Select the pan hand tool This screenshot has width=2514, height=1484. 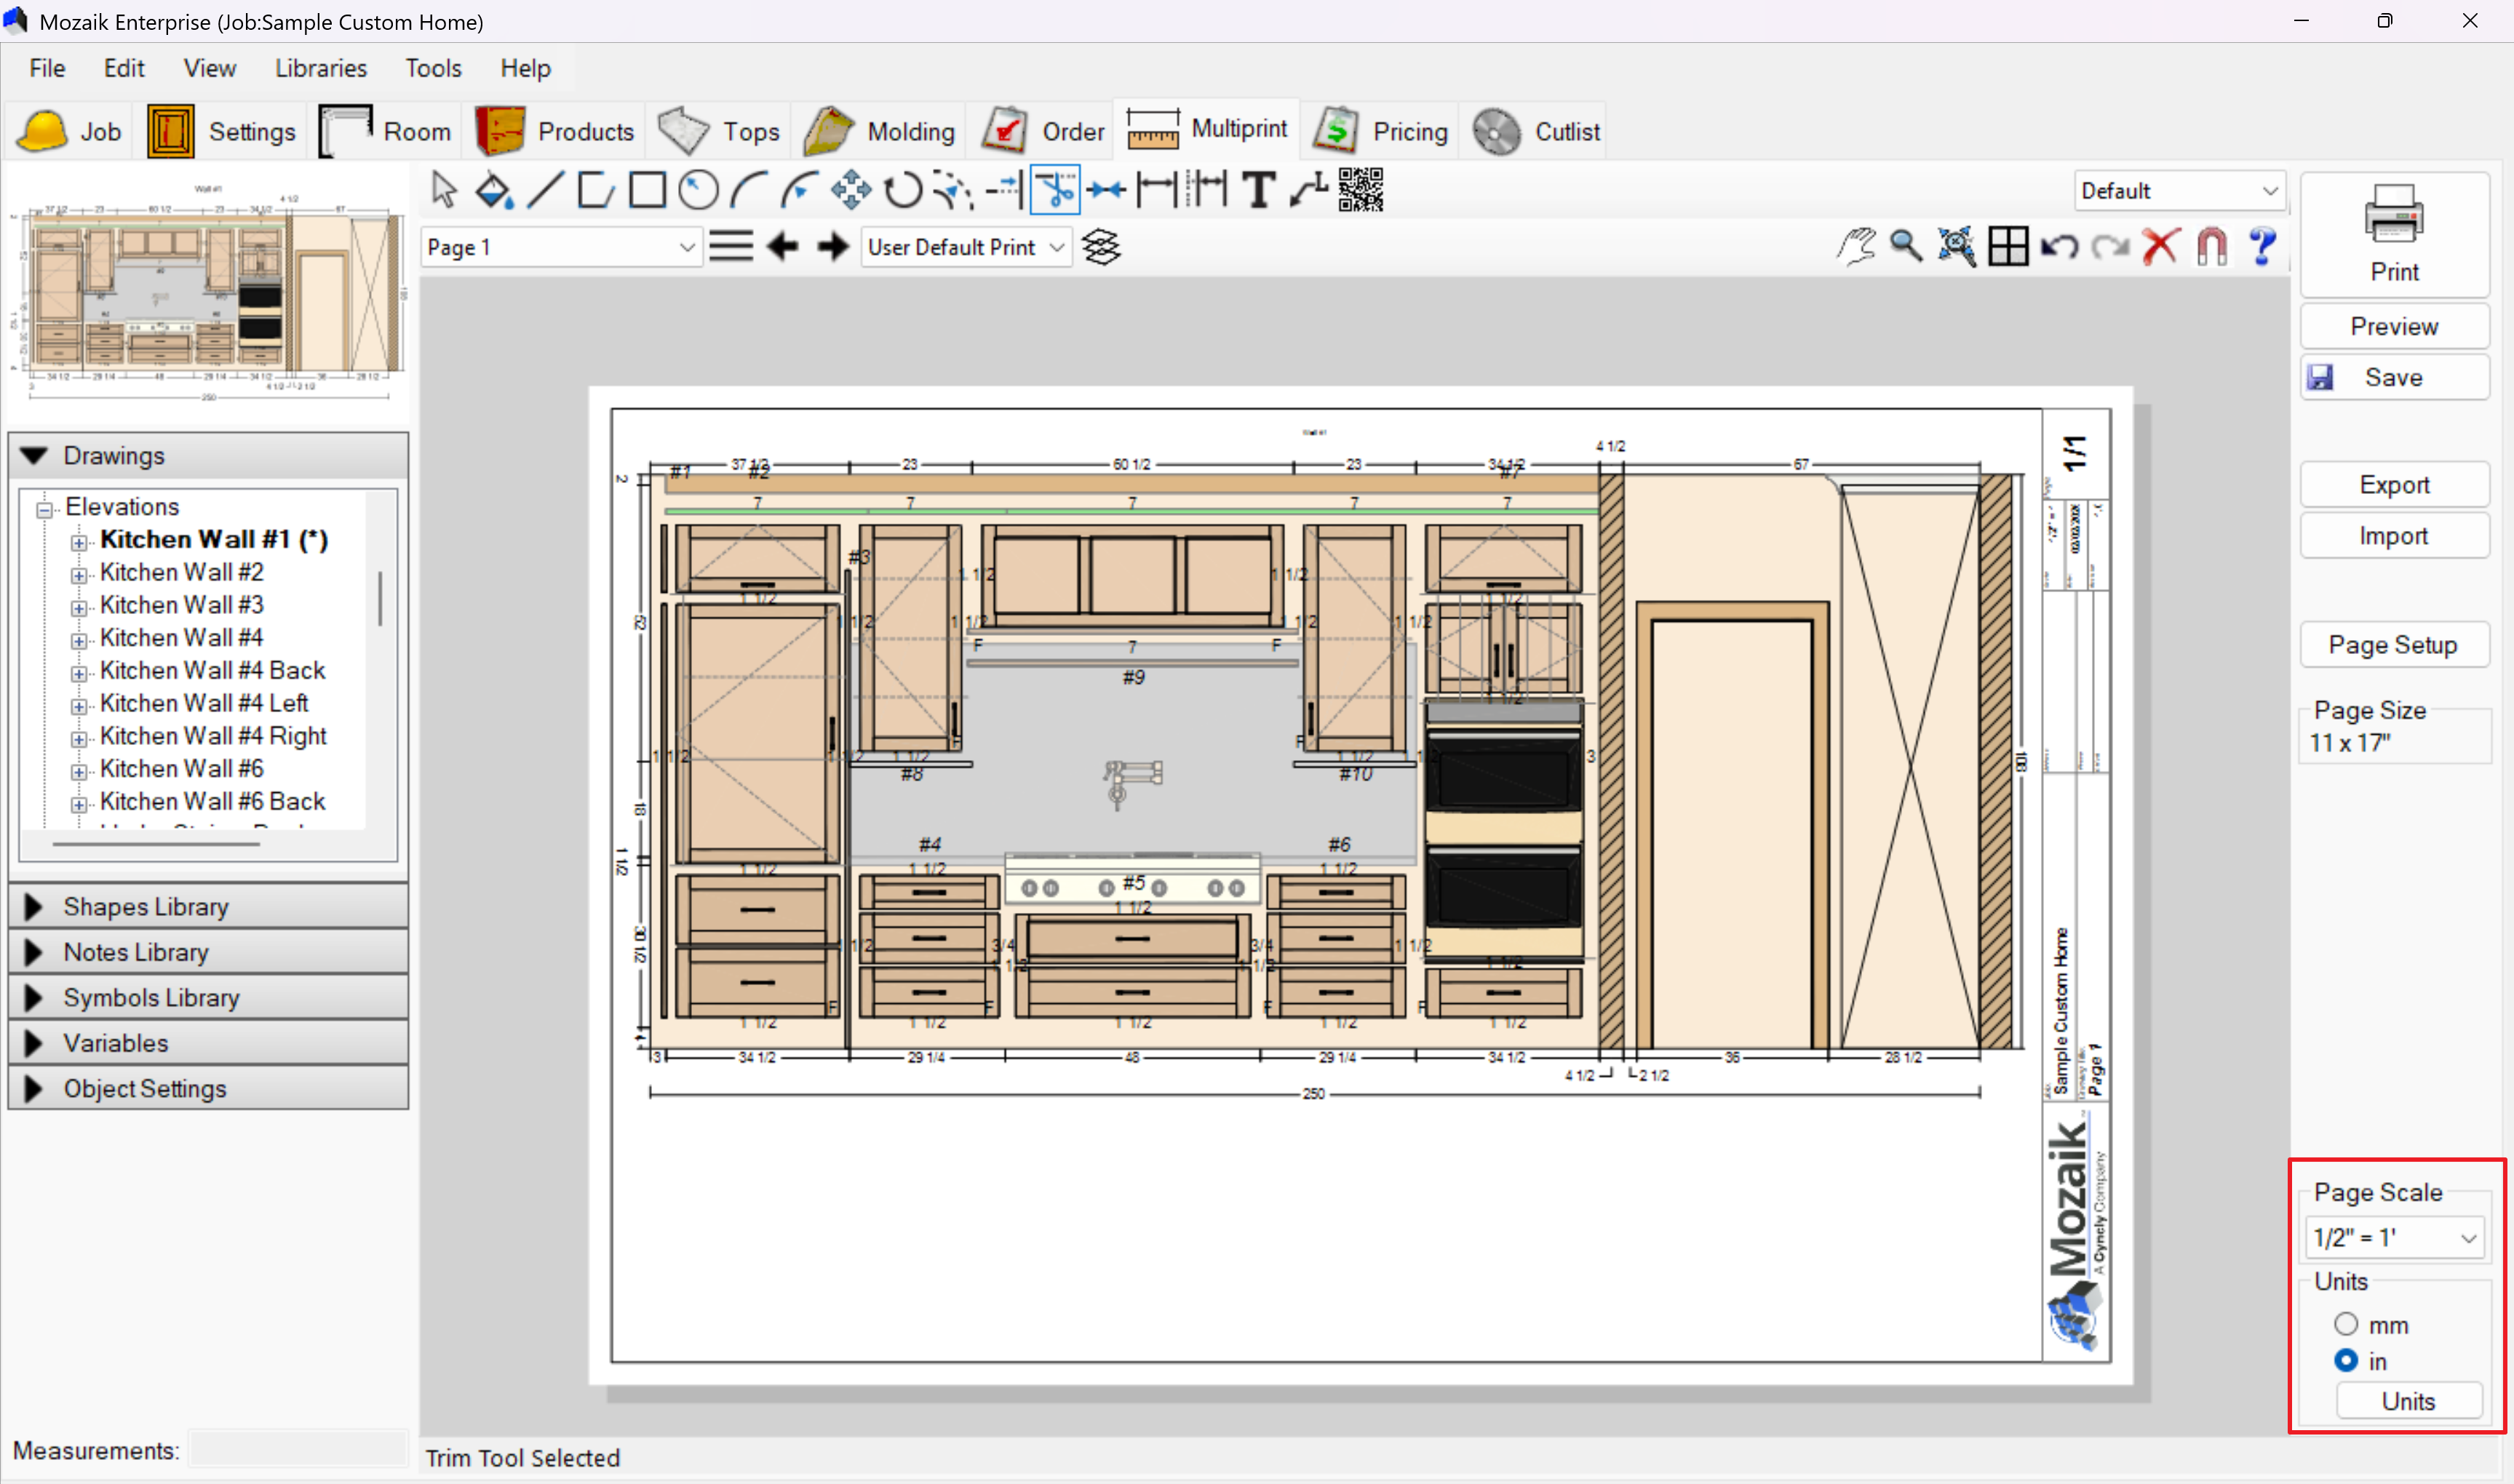pyautogui.click(x=1856, y=246)
